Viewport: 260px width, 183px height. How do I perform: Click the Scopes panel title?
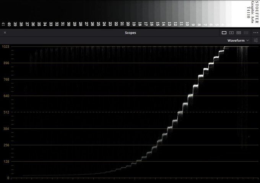[130, 33]
